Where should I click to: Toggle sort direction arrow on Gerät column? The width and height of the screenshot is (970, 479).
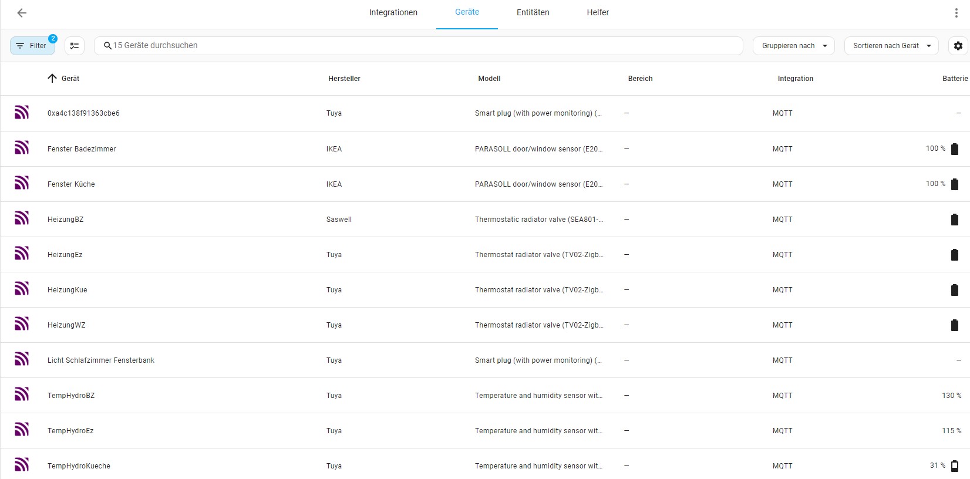point(52,78)
